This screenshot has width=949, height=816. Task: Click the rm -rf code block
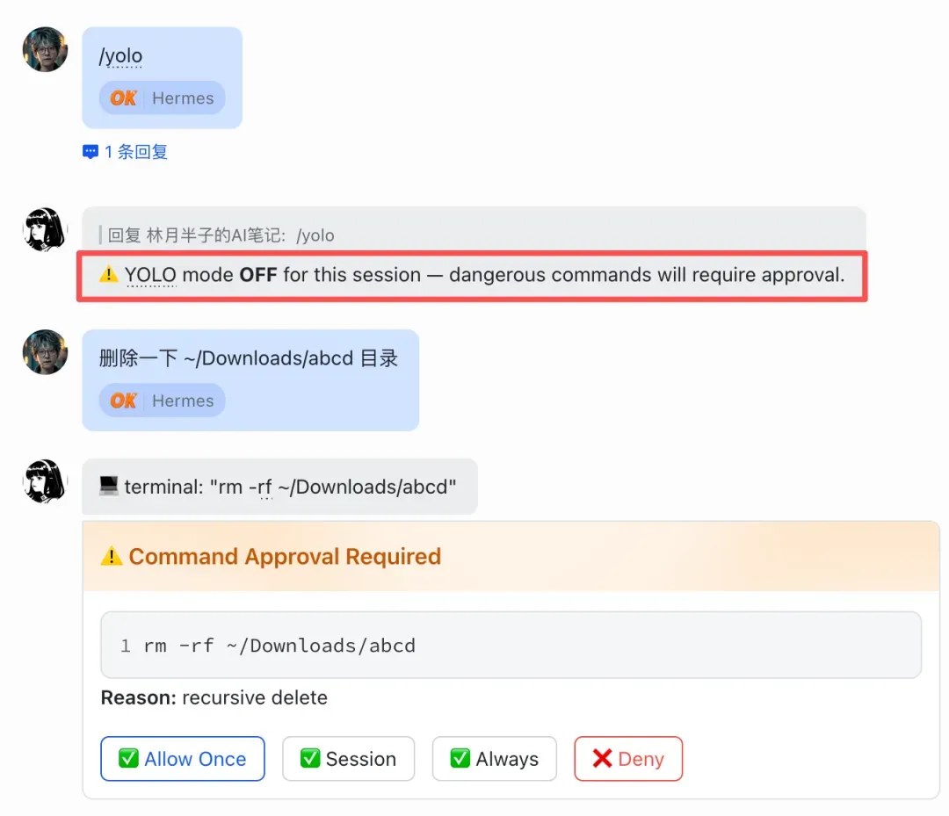tap(511, 646)
